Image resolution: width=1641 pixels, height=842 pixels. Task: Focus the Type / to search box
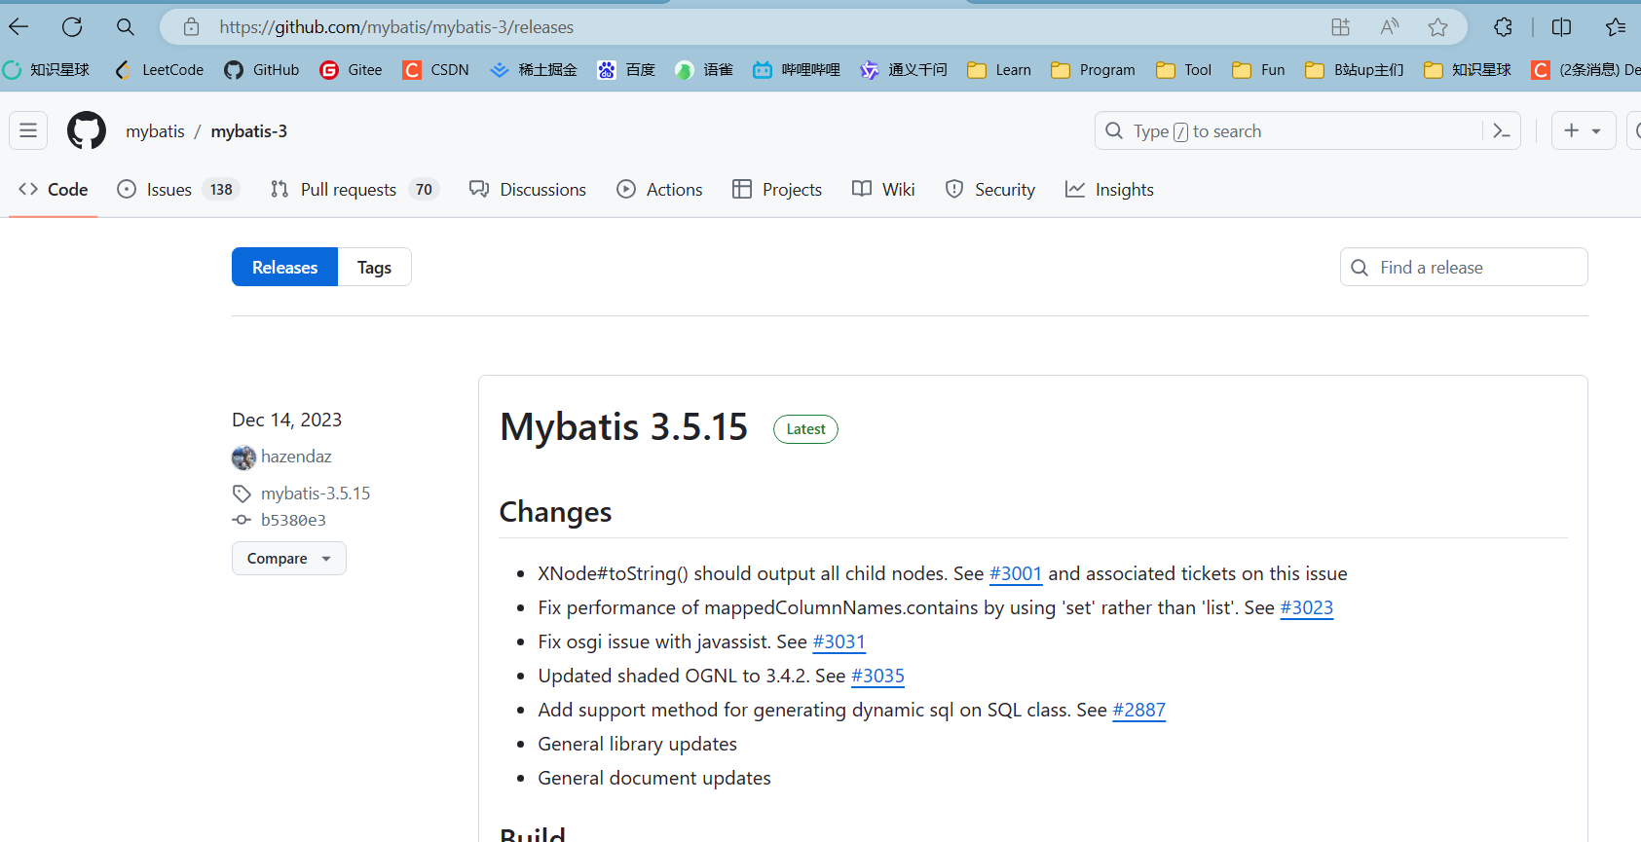click(1307, 130)
